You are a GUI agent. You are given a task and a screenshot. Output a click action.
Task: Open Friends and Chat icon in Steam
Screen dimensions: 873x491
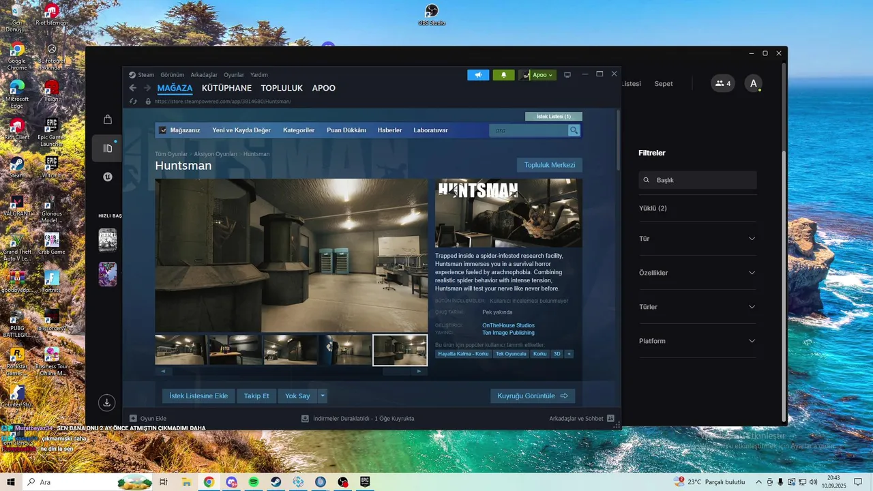pos(610,419)
